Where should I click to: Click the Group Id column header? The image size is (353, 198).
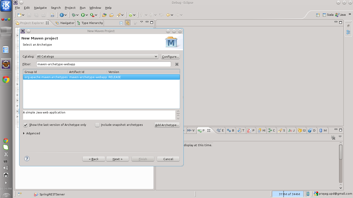[45, 72]
